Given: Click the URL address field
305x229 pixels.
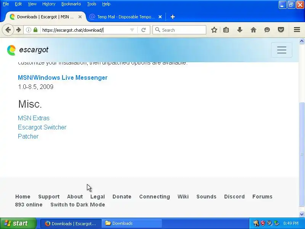Looking at the screenshot, I should (x=85, y=30).
